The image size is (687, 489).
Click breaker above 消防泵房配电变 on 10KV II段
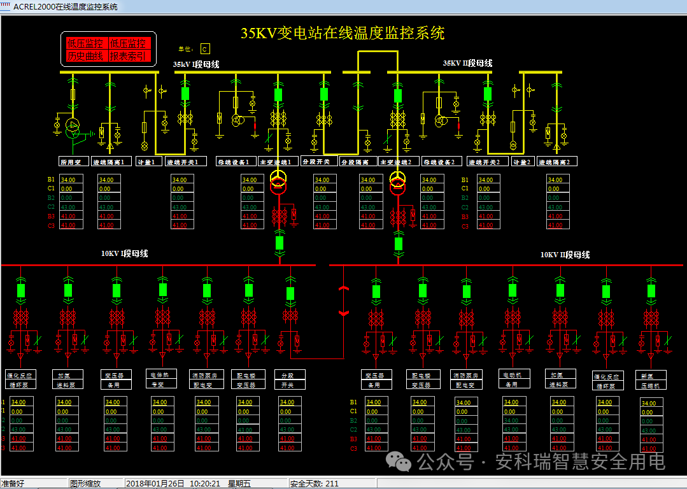(x=467, y=292)
